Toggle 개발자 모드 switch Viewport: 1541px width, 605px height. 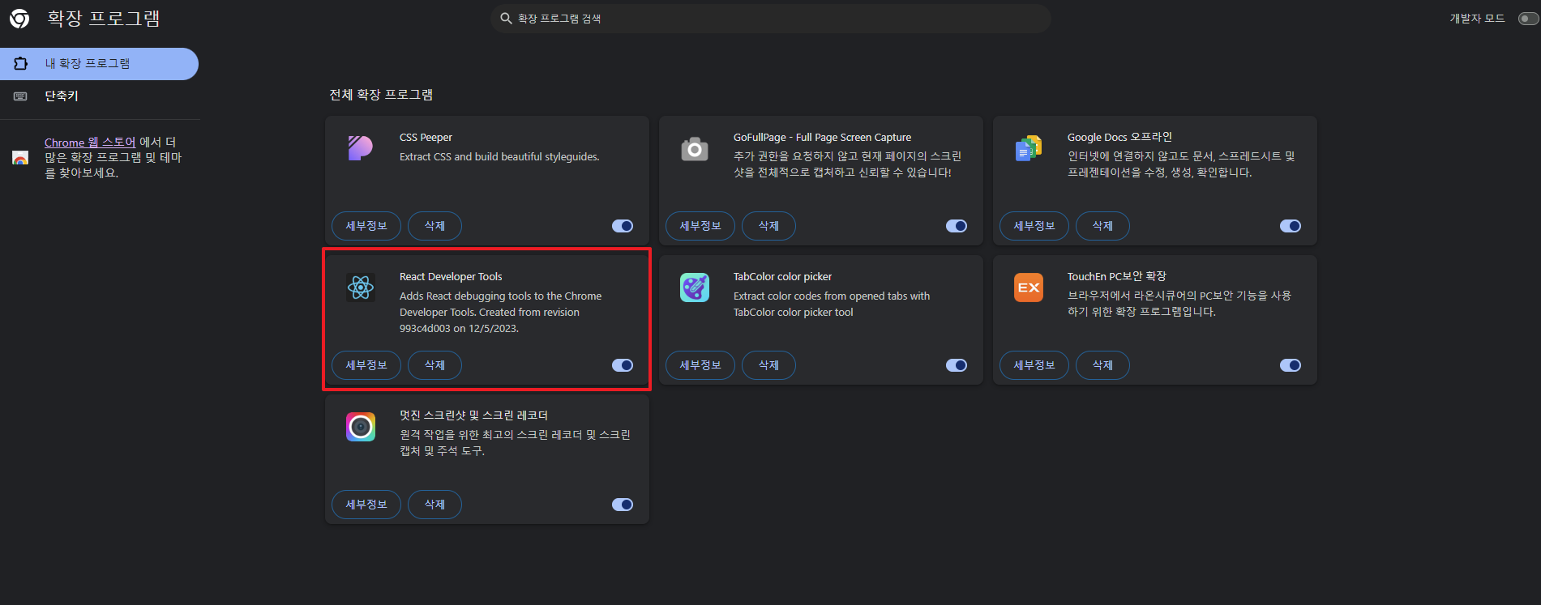(x=1529, y=19)
